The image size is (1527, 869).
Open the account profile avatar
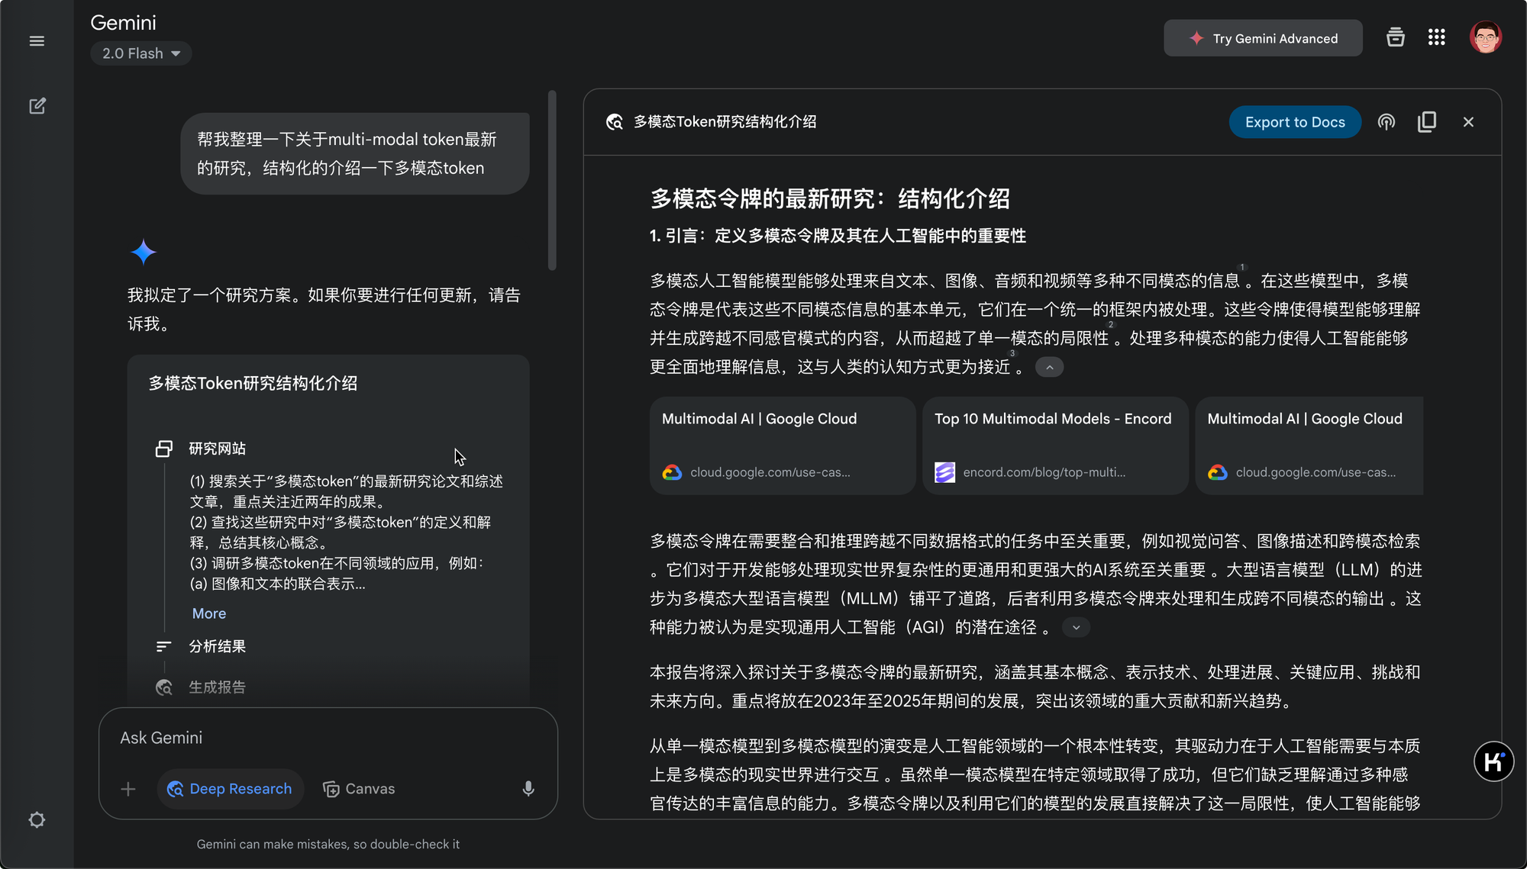(x=1485, y=37)
